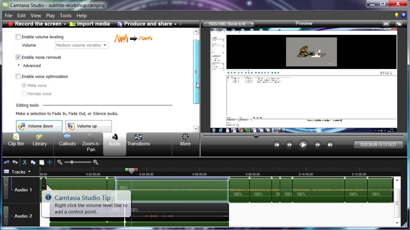Zoom out the timeline with magnifier minus
Image resolution: width=410 pixels, height=230 pixels.
pos(60,162)
